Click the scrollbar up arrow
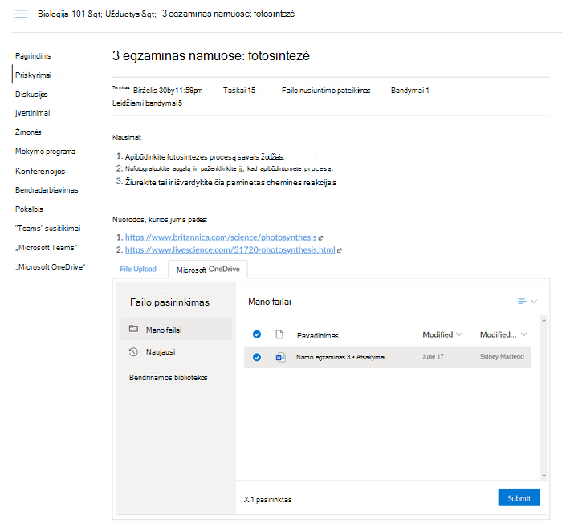Screen dimensions: 562x527 click(544, 320)
